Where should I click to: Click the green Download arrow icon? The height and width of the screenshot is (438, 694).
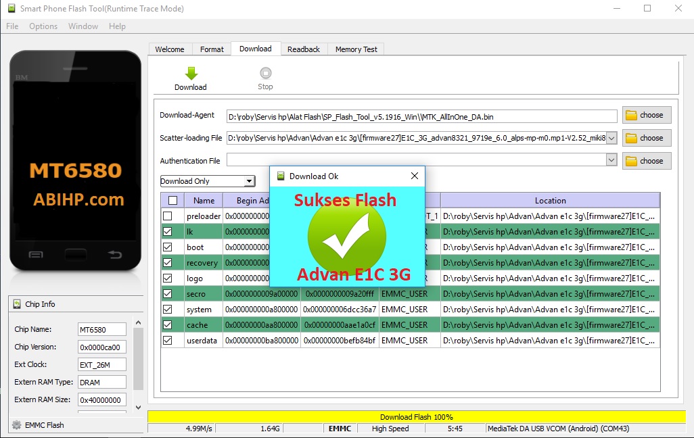pyautogui.click(x=191, y=74)
